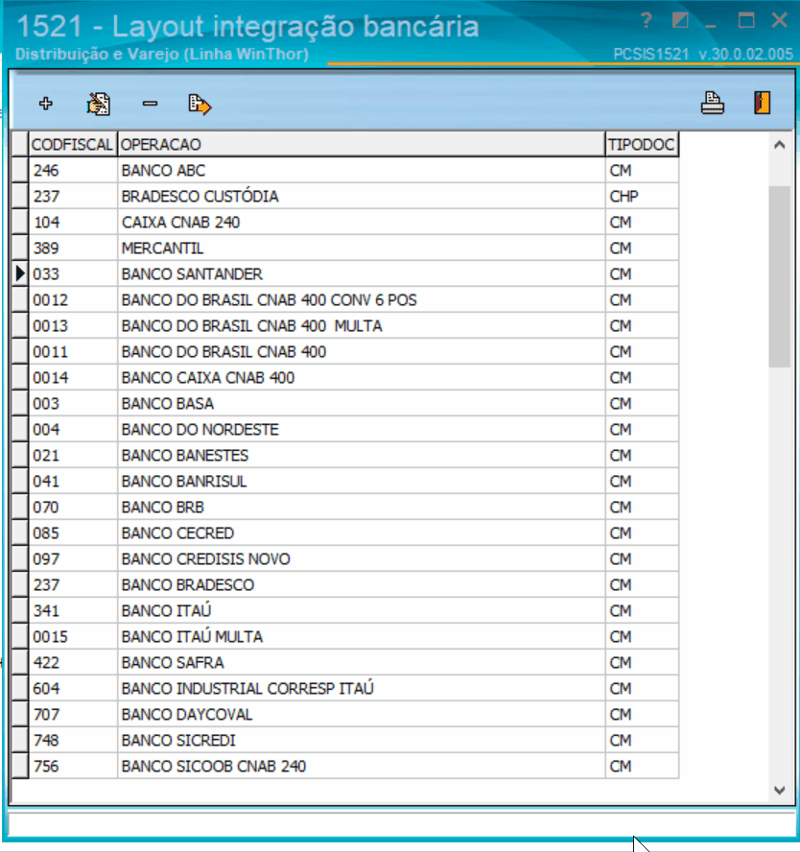Click the CM cell in BANCO SAFRA row

642,663
